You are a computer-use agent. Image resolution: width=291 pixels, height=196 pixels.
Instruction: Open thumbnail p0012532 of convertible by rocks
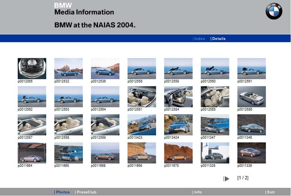[68, 68]
